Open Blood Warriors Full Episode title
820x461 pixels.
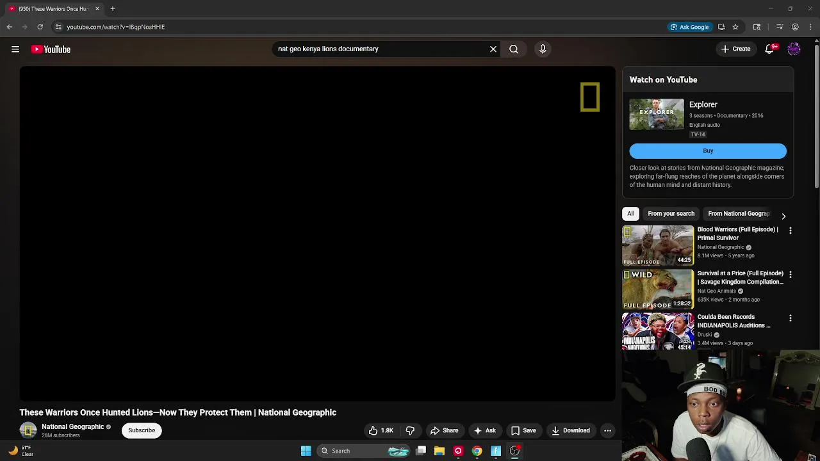tap(737, 233)
